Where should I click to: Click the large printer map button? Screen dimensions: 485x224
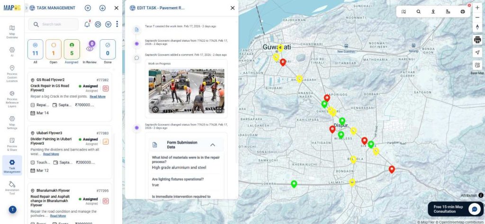tap(477, 40)
